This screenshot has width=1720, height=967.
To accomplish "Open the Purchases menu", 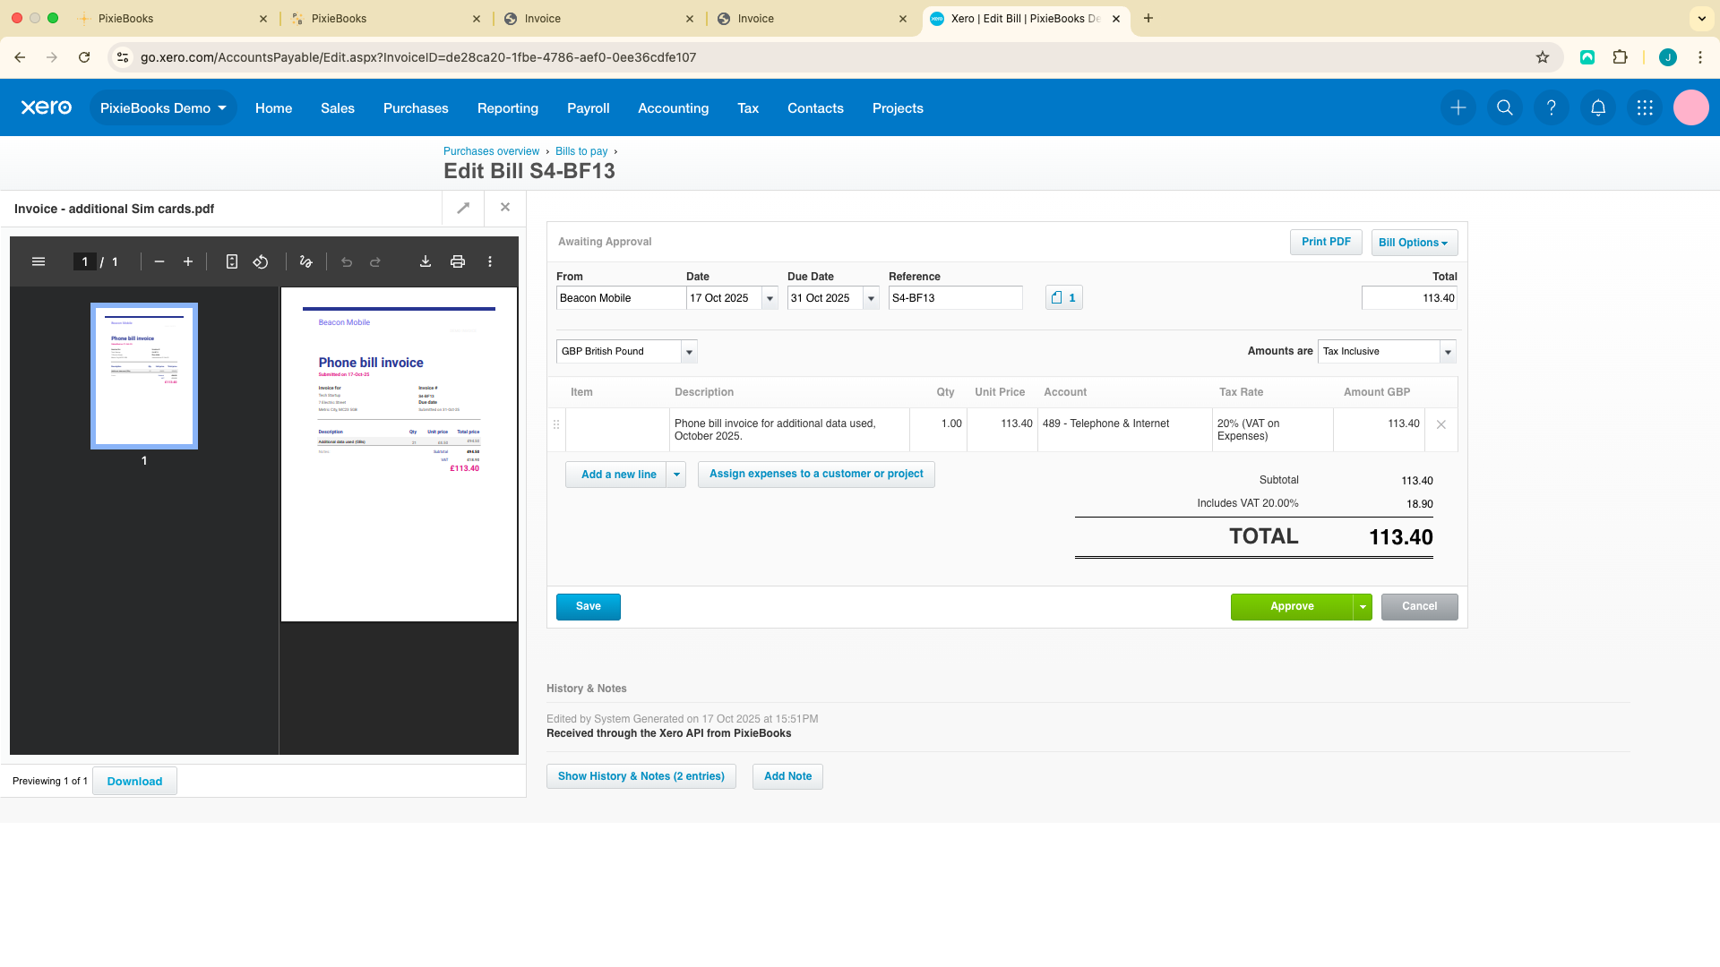I will pos(416,107).
